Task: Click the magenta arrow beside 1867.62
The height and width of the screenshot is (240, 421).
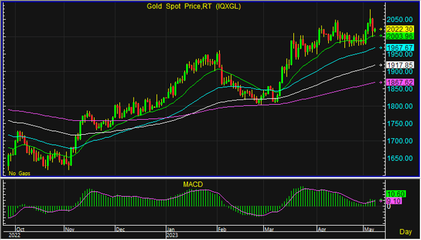Action: coord(381,82)
